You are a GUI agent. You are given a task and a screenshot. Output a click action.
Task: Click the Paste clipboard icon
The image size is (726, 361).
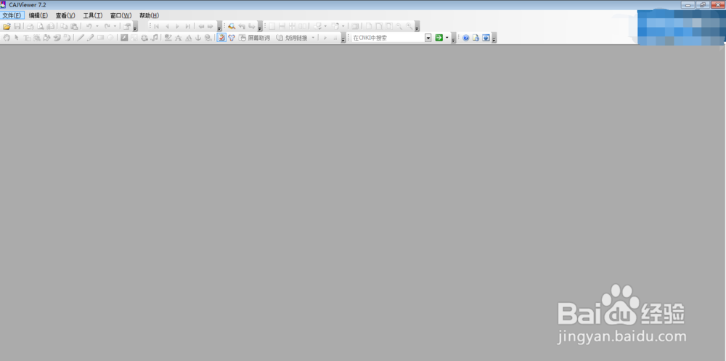(74, 26)
